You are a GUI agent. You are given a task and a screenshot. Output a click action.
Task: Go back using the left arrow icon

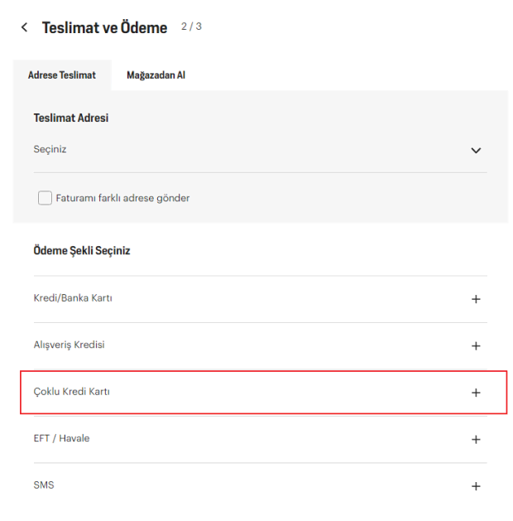coord(24,27)
